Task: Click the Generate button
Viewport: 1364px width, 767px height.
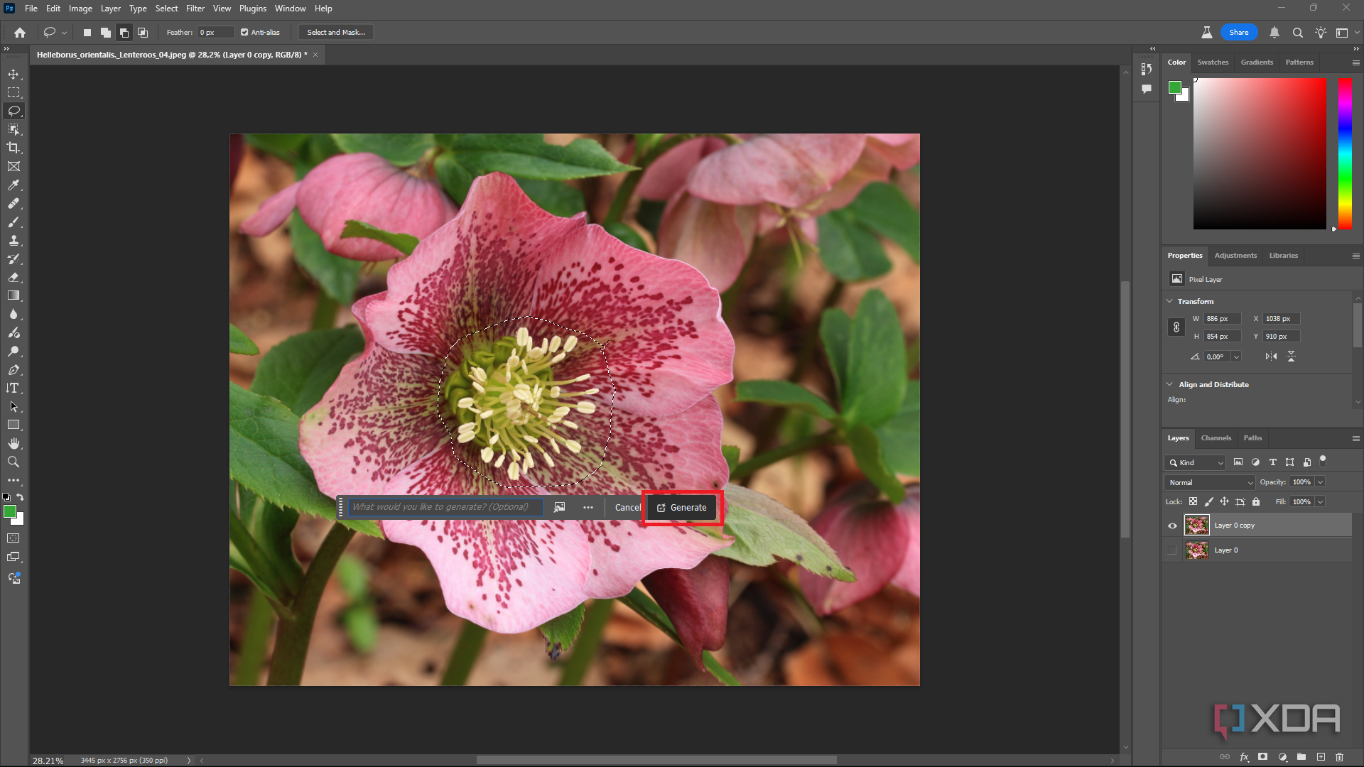Action: (x=682, y=508)
